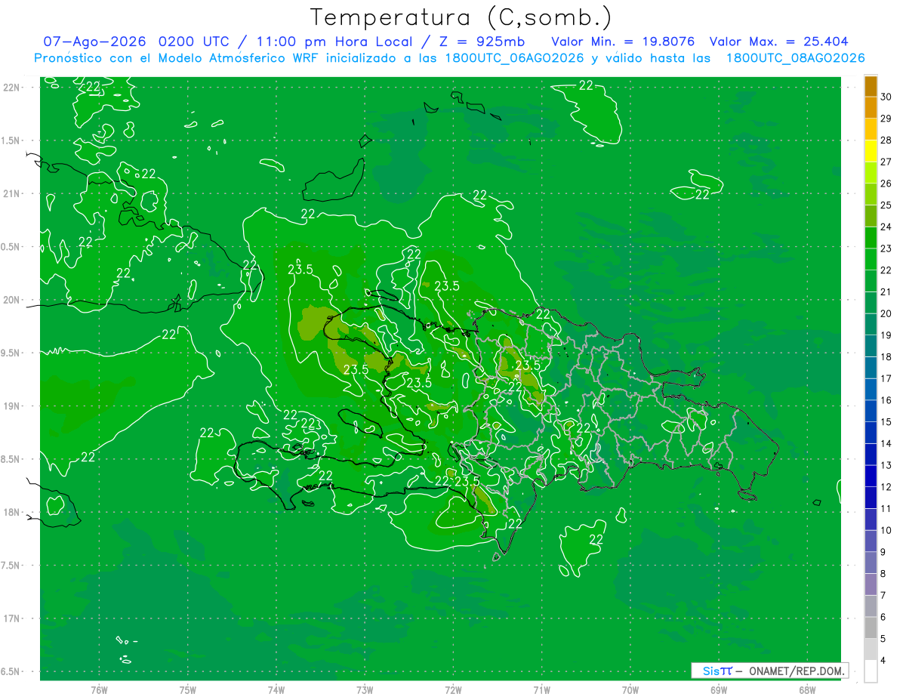The image size is (906, 700).
Task: Click the '21N' latitude axis label
Action: point(12,193)
